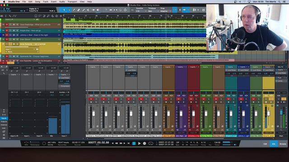Toggle Solo on yellow mixer channel
This screenshot has height=162, width=289.
click(271, 99)
